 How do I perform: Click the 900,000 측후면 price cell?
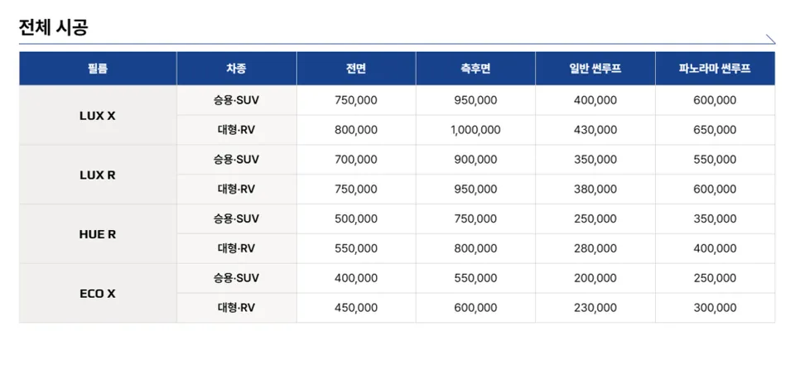(x=475, y=160)
